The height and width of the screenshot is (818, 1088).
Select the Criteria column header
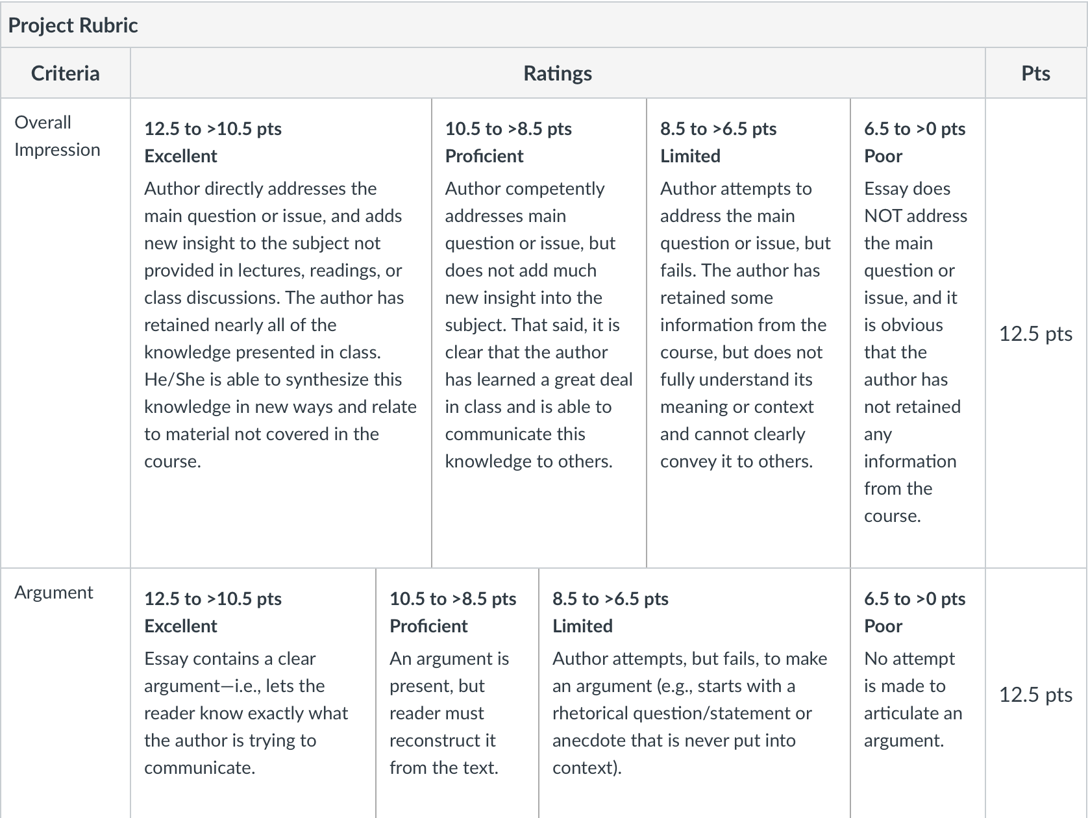(66, 73)
